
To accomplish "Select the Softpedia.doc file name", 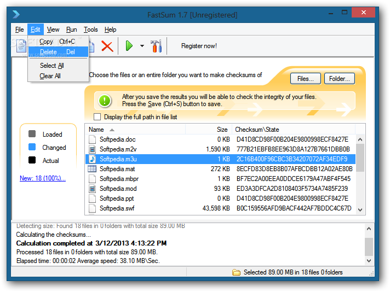I will click(118, 139).
